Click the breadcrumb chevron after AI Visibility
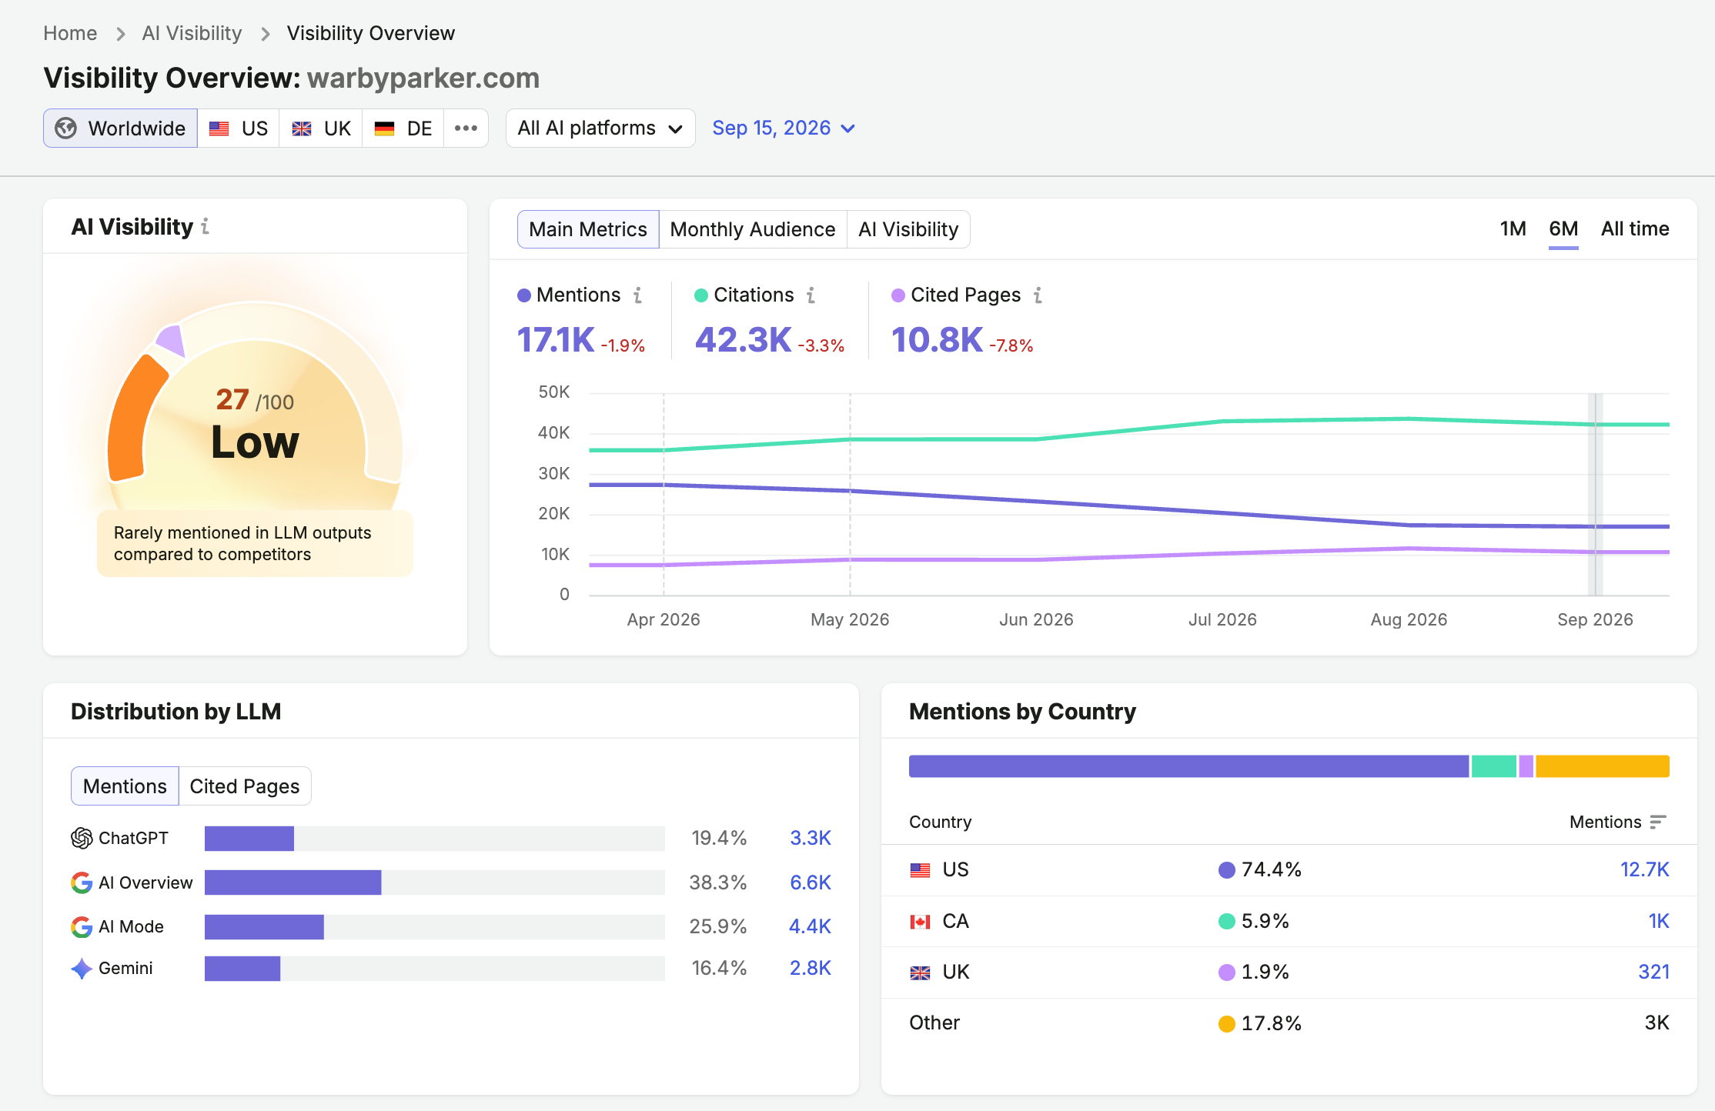The height and width of the screenshot is (1111, 1715). [x=266, y=34]
